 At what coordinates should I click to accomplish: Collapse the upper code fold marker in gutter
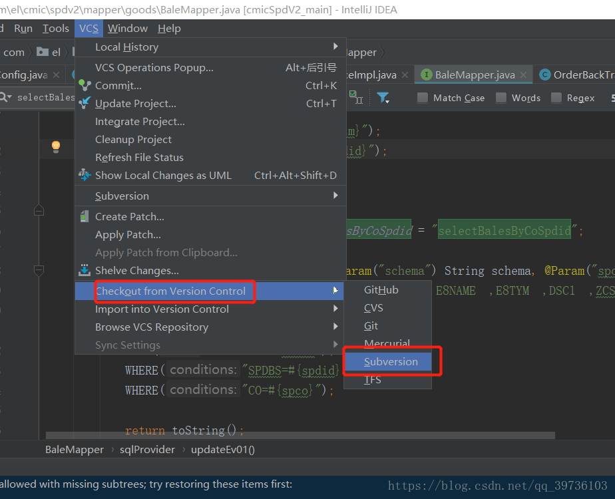39,211
